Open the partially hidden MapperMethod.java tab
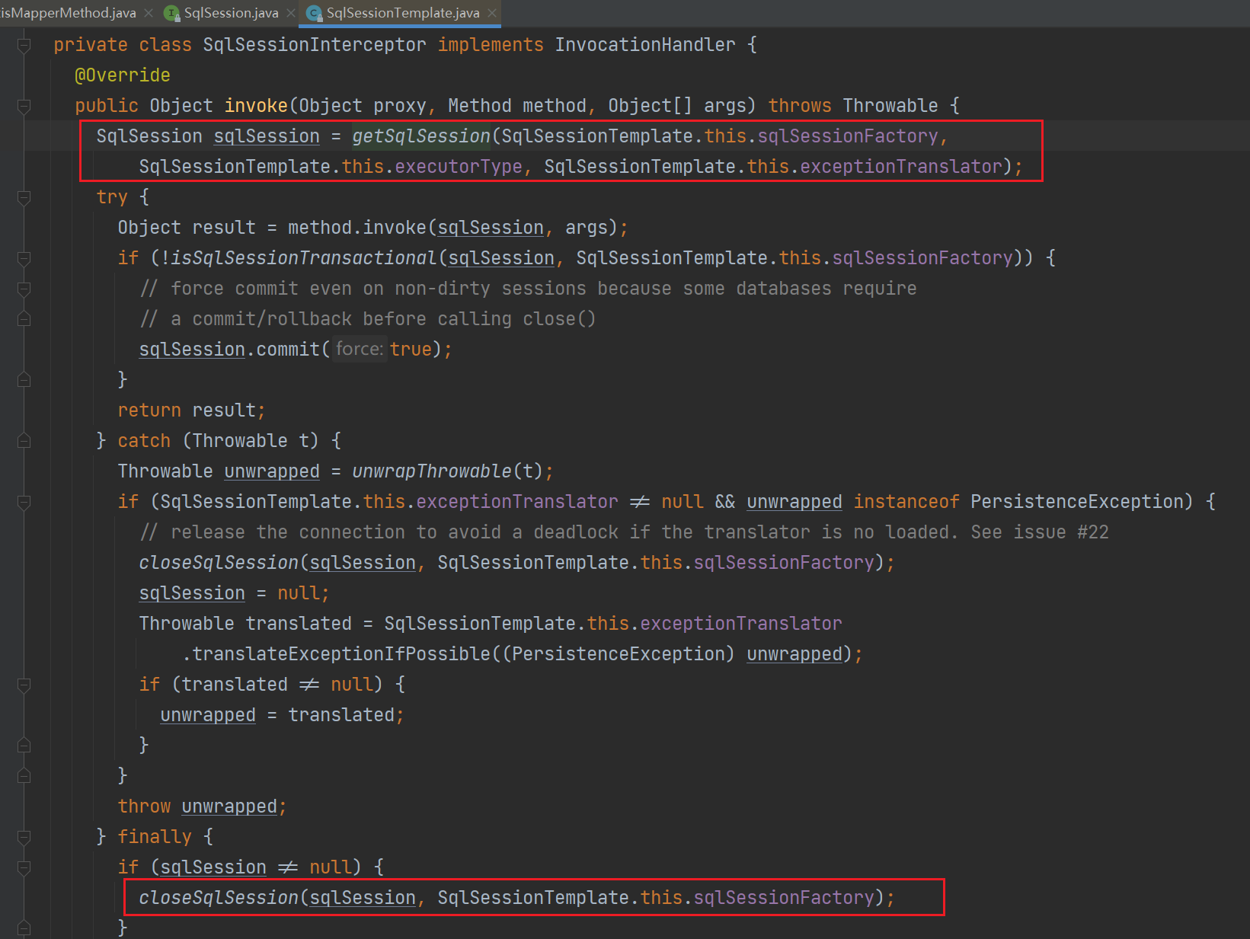 click(69, 13)
